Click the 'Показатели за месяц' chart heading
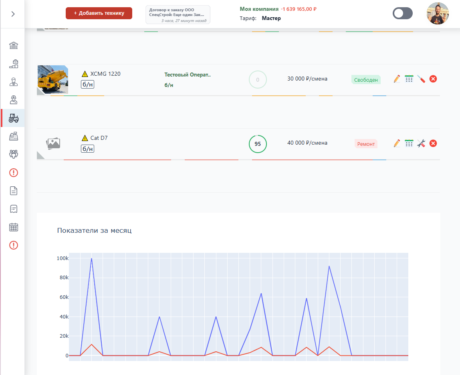The height and width of the screenshot is (375, 460). coord(94,230)
